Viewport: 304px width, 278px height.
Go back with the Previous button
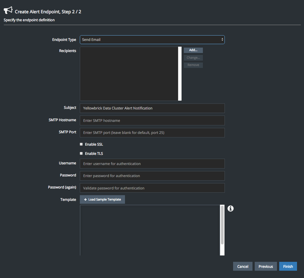point(266,266)
